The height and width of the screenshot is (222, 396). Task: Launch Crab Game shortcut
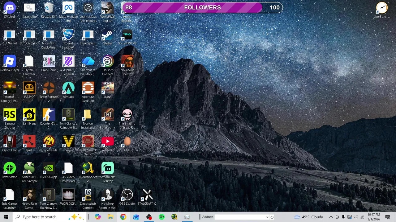pos(49,64)
